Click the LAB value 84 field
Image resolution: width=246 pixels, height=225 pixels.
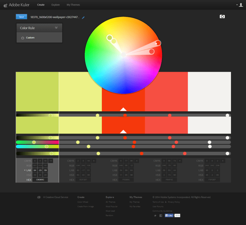click(x=35, y=170)
